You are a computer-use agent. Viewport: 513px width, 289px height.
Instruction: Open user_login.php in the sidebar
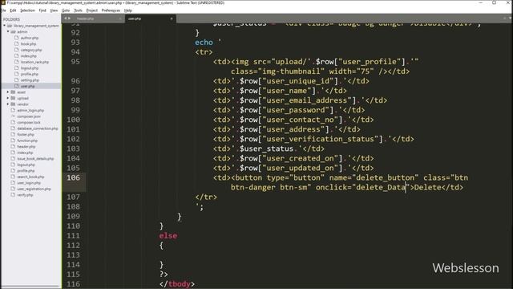[x=29, y=183]
